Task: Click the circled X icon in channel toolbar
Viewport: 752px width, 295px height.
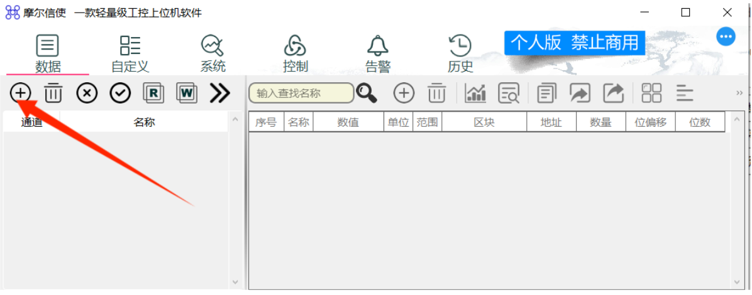Action: pyautogui.click(x=87, y=93)
